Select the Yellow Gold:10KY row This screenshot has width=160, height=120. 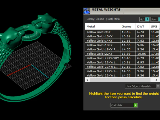122,36
